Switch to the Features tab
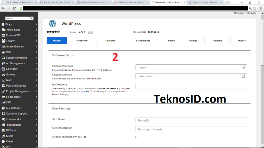 (x=110, y=41)
